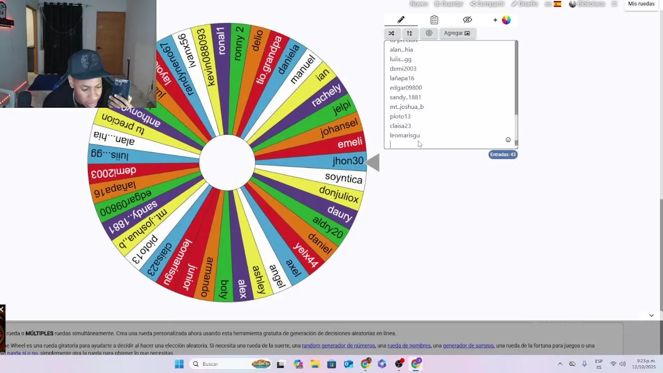Open Outlook from taskbar
The height and width of the screenshot is (373, 663).
349,364
